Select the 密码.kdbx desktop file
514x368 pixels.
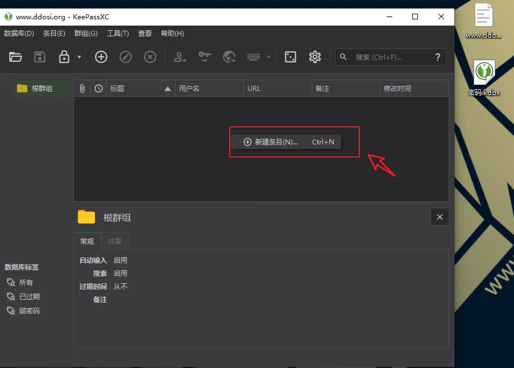tap(484, 78)
